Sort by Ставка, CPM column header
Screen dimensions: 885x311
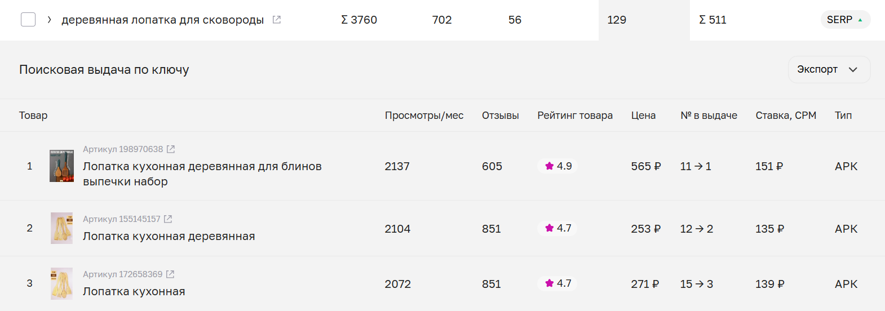[x=786, y=115]
